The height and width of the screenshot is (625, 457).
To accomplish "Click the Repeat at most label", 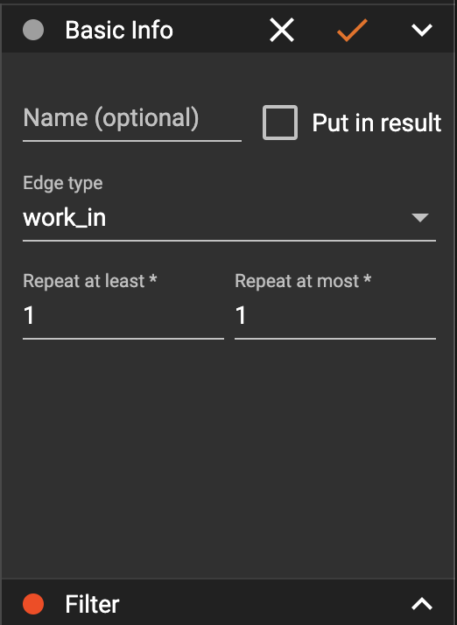I will [x=303, y=281].
